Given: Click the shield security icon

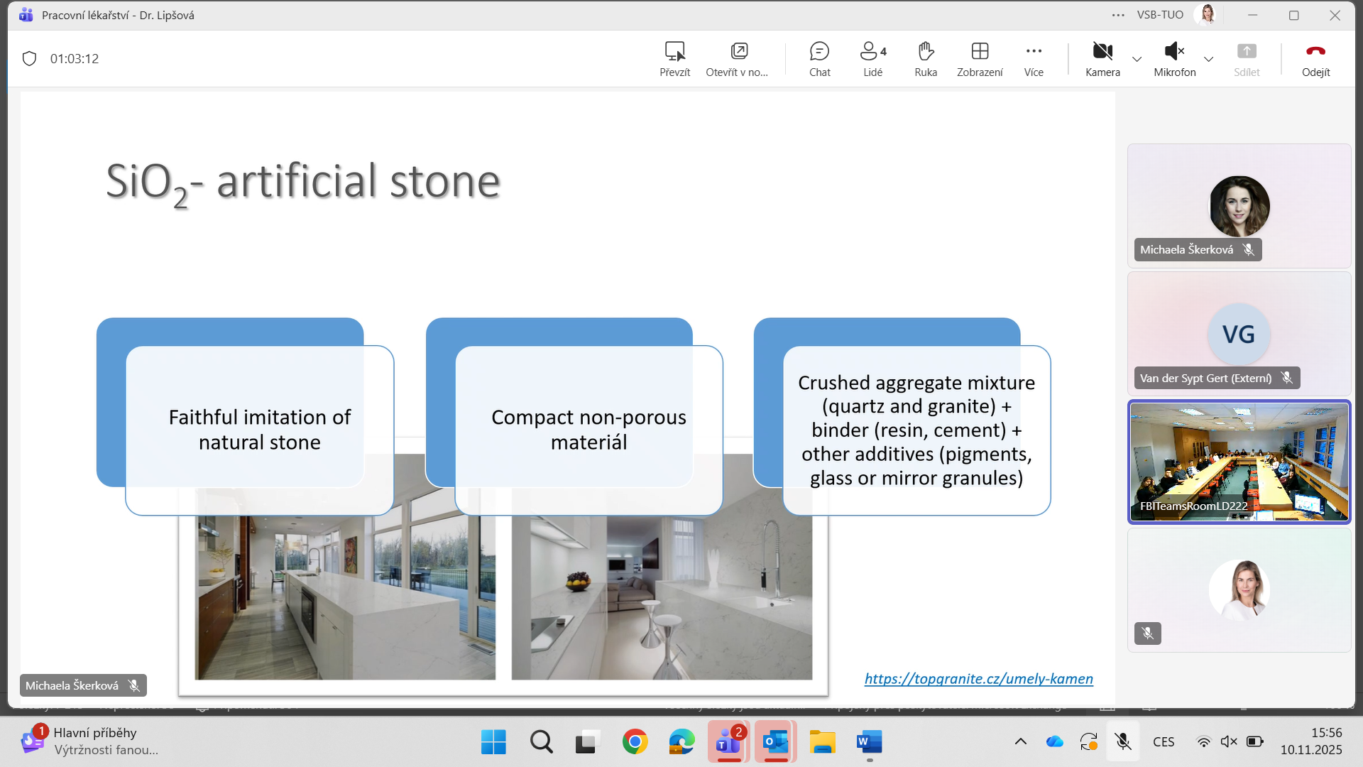Looking at the screenshot, I should click(x=29, y=58).
